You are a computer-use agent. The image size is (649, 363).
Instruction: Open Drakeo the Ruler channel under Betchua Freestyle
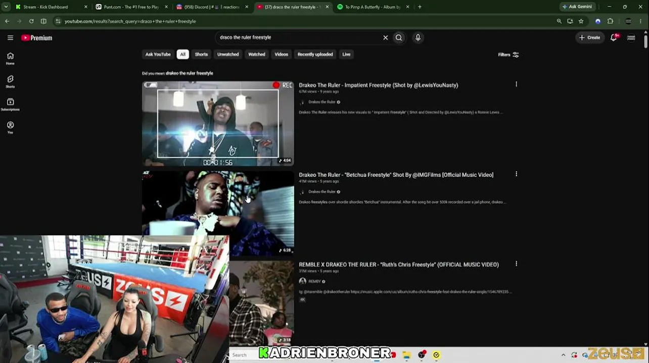(x=322, y=192)
